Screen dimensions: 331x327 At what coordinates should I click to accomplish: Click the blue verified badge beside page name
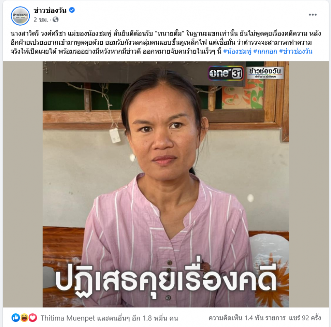tap(72, 10)
